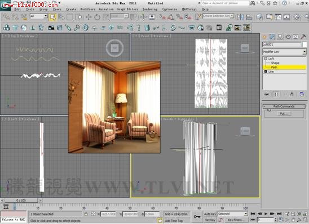Image resolution: width=309 pixels, height=224 pixels.
Task: Toggle the 3D Snaps button
Action: [x=162, y=17]
